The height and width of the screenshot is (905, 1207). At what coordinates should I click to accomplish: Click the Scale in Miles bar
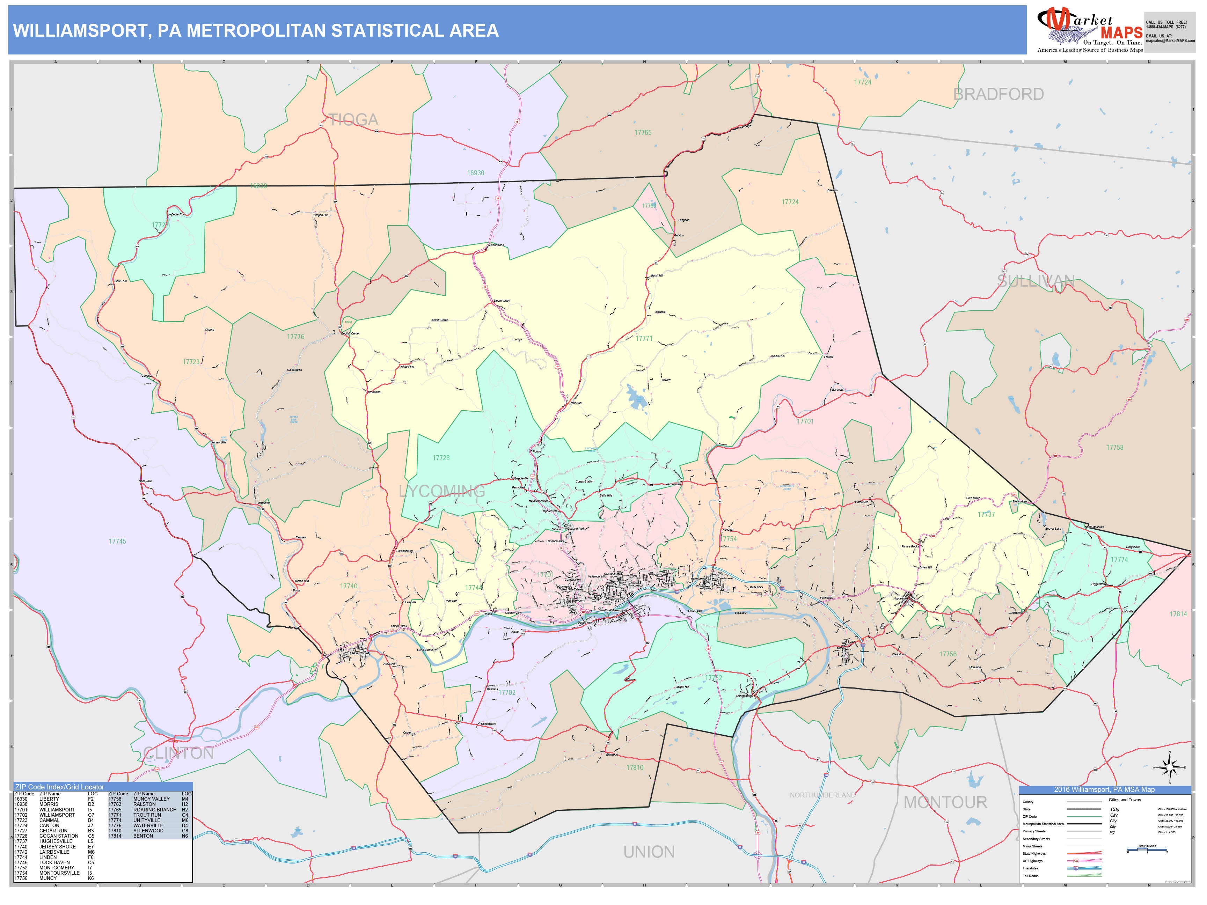coord(1148,848)
